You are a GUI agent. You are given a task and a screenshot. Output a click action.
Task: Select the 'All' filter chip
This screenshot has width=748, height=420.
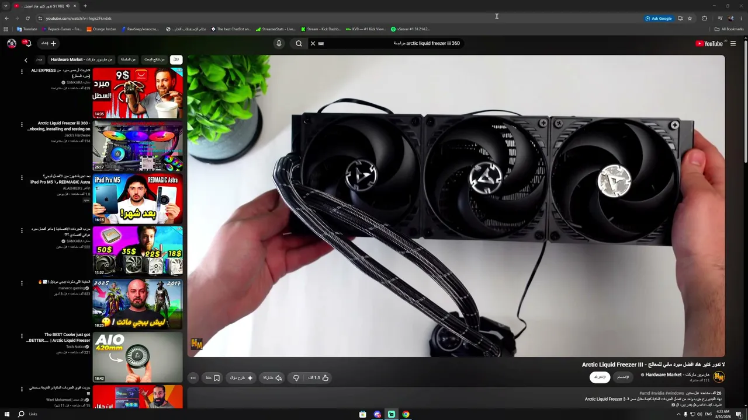[176, 60]
